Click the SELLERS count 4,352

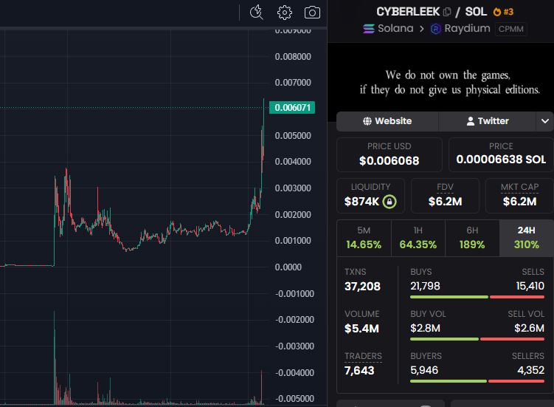(530, 370)
